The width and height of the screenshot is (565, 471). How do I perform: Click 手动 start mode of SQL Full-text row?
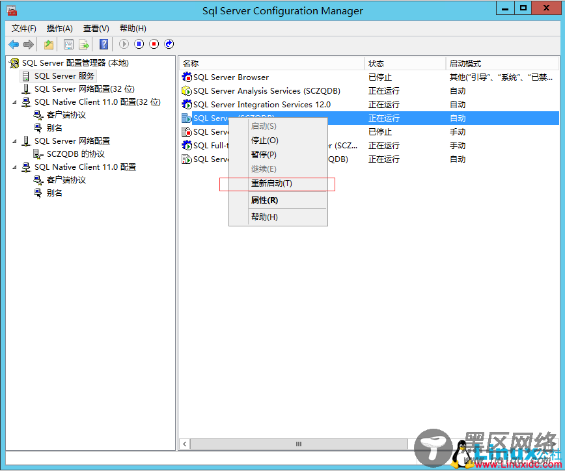click(457, 146)
